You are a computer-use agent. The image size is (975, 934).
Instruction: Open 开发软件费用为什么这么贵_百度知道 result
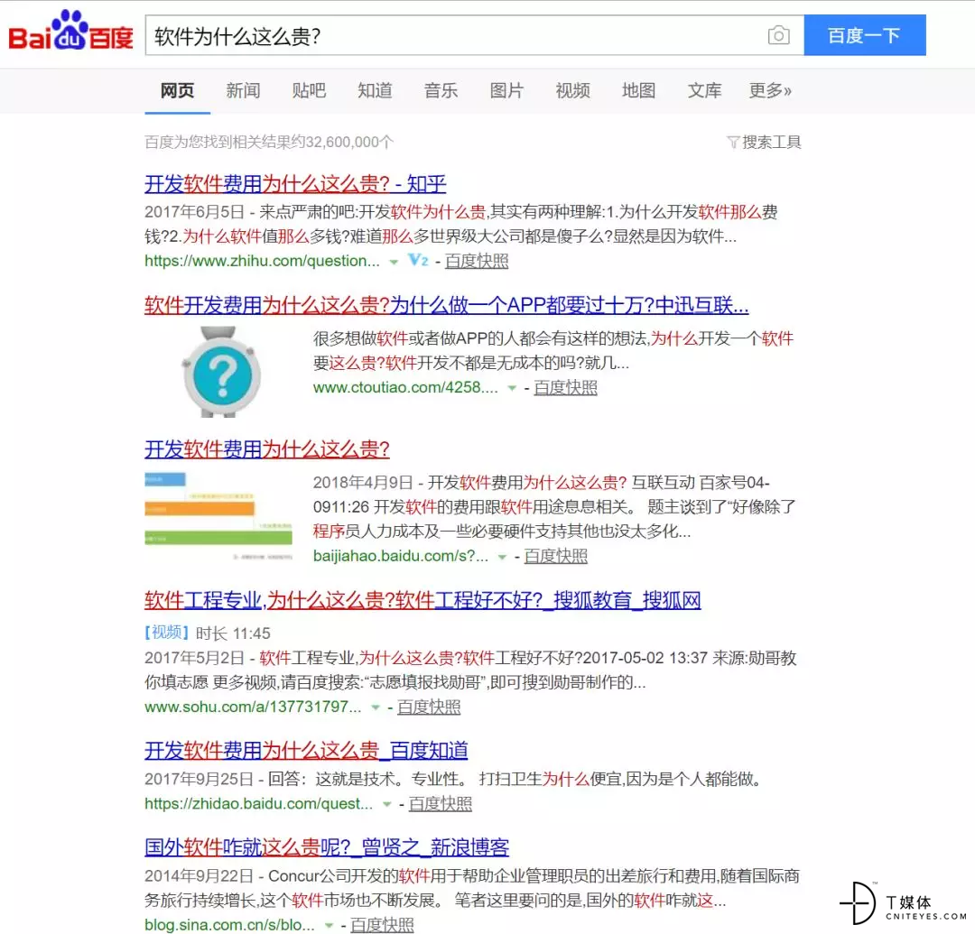pos(306,751)
